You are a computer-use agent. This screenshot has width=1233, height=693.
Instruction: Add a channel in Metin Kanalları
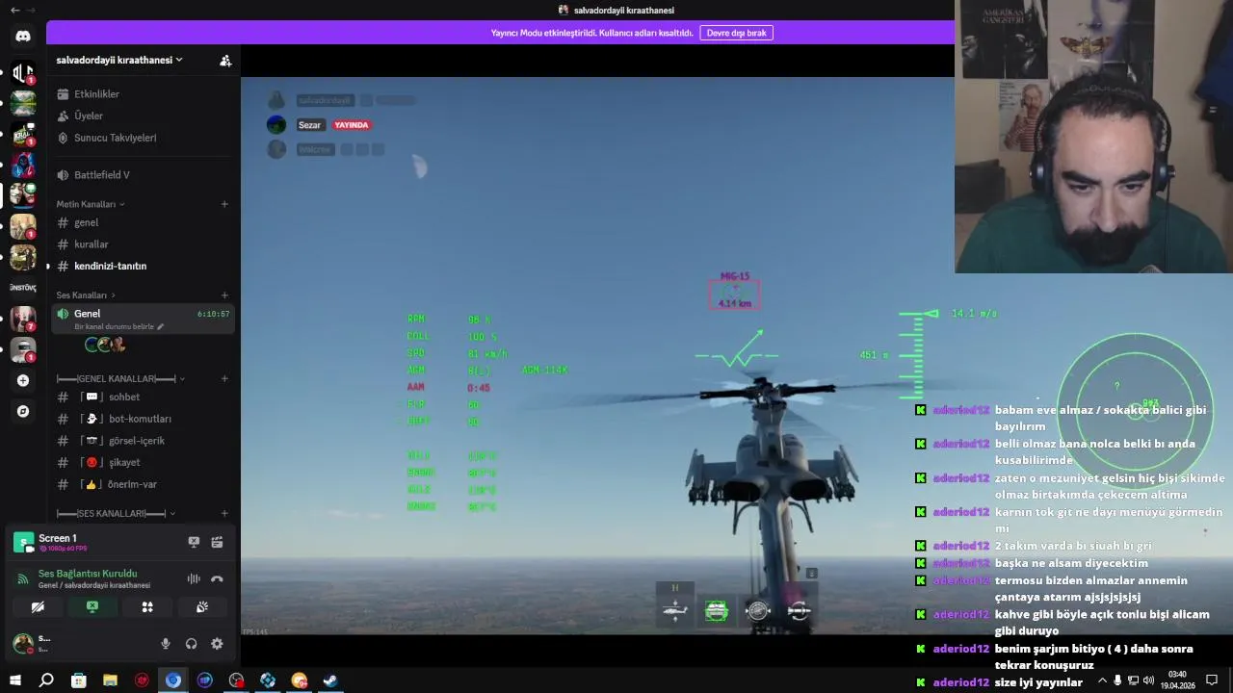pyautogui.click(x=224, y=204)
